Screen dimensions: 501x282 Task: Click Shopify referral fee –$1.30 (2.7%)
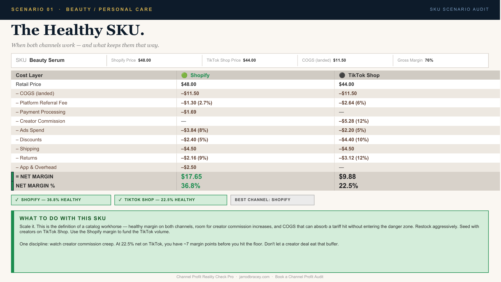[x=196, y=103]
